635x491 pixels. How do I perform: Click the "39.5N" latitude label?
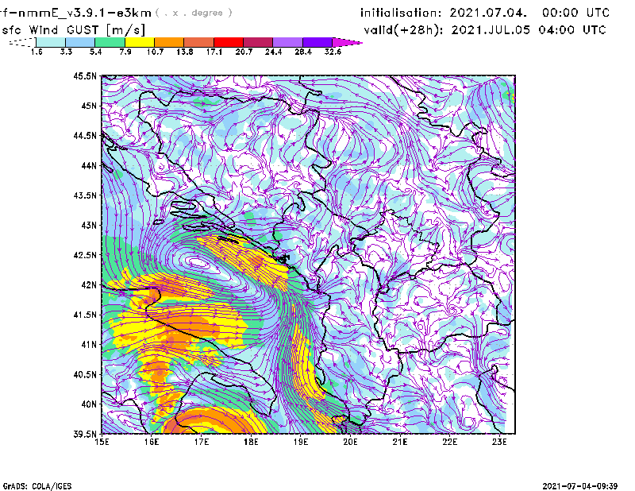[85, 435]
